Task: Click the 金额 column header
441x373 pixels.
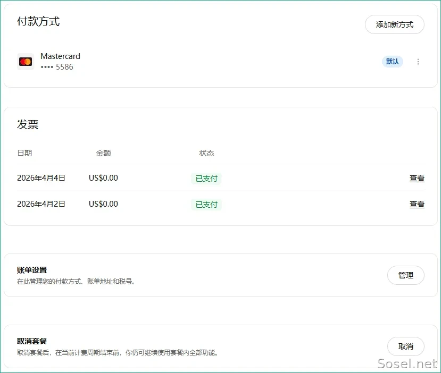Action: (103, 153)
